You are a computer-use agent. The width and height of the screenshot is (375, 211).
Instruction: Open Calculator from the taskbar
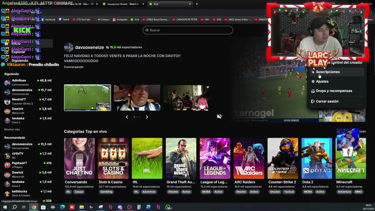coord(139,207)
